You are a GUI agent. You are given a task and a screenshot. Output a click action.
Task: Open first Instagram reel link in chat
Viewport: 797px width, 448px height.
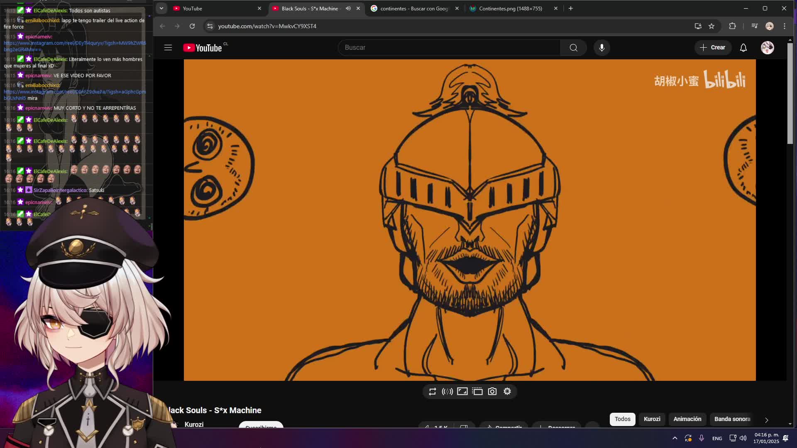(x=75, y=46)
